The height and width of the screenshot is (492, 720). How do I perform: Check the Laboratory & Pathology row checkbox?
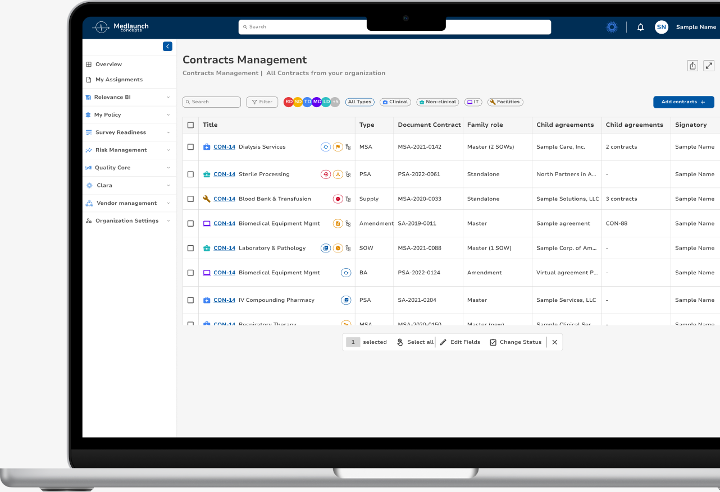pyautogui.click(x=190, y=248)
